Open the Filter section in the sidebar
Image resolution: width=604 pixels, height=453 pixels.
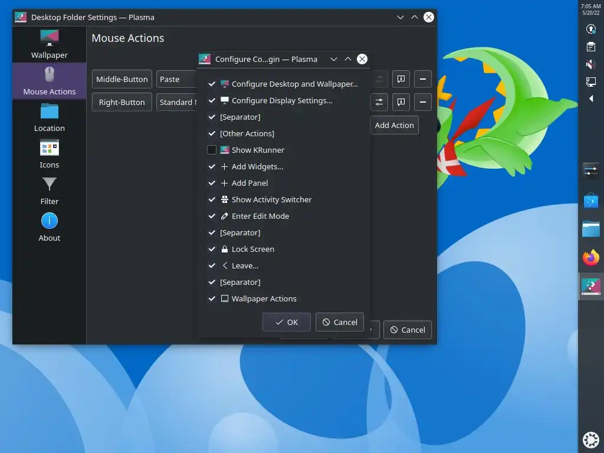coord(50,191)
